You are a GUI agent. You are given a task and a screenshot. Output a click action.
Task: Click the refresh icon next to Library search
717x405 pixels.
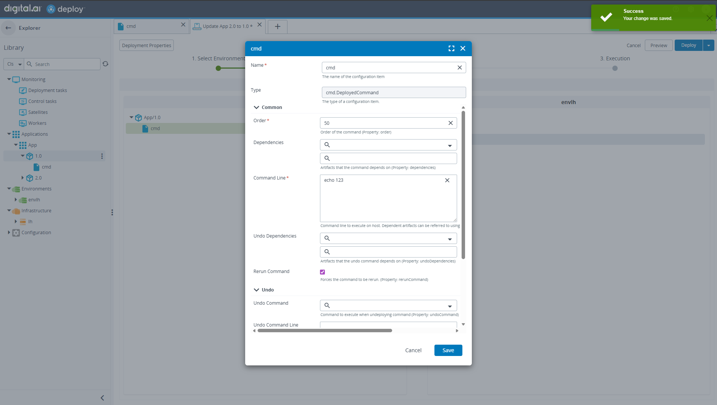pos(105,64)
